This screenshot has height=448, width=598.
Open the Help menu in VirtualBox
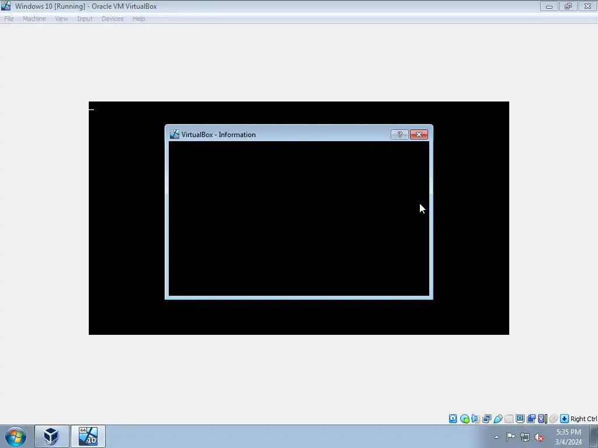click(139, 19)
